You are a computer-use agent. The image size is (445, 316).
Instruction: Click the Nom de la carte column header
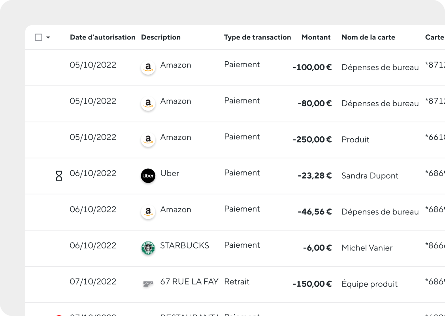click(x=368, y=37)
